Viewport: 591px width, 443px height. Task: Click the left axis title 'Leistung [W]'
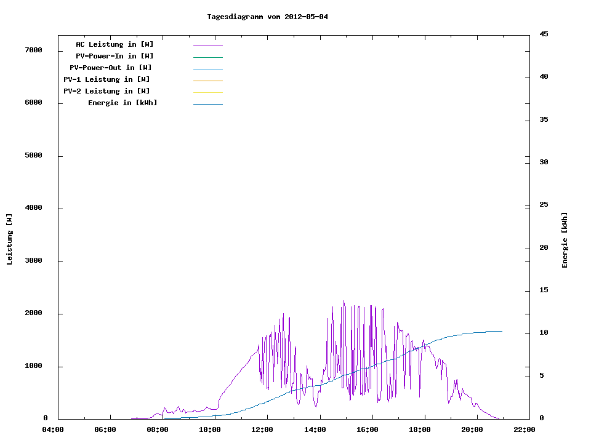[x=9, y=239]
